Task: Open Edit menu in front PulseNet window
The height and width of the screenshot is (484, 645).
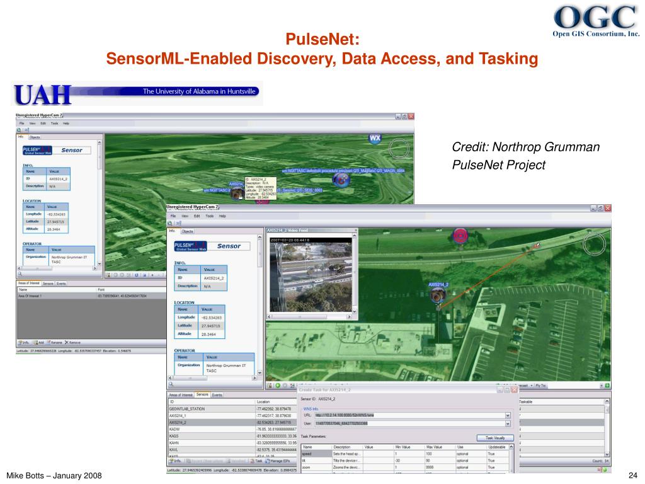Action: 197,216
